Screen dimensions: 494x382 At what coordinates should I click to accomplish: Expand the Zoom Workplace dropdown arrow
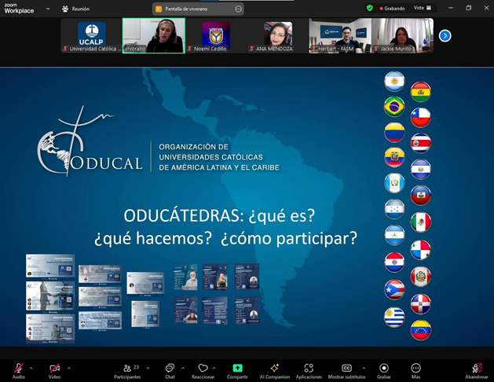tap(48, 9)
